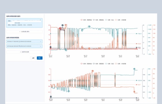Click orange max-value pin in bottom chart

click(93, 71)
